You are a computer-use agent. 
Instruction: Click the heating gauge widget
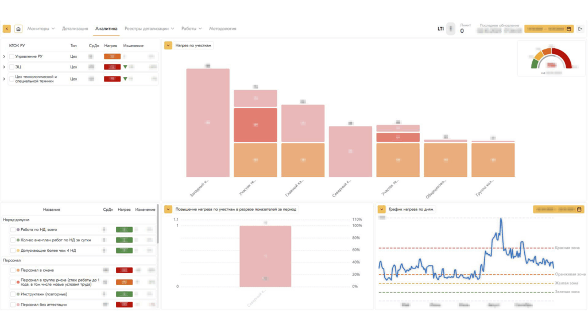point(550,59)
